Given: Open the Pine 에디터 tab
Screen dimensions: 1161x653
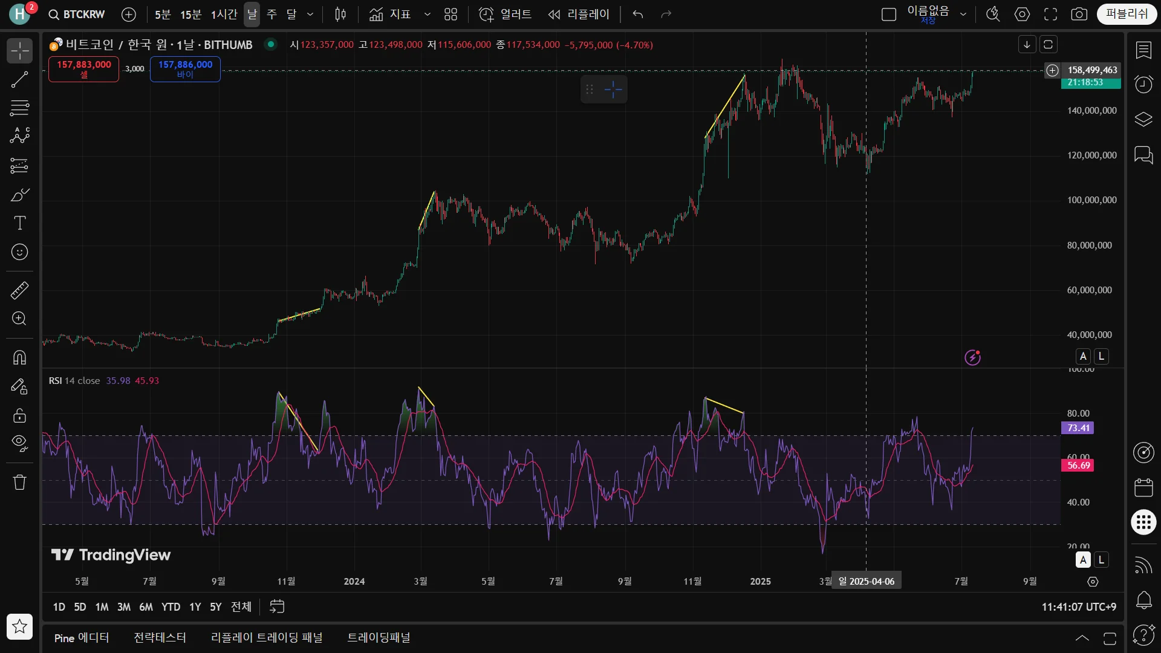Looking at the screenshot, I should click(82, 638).
